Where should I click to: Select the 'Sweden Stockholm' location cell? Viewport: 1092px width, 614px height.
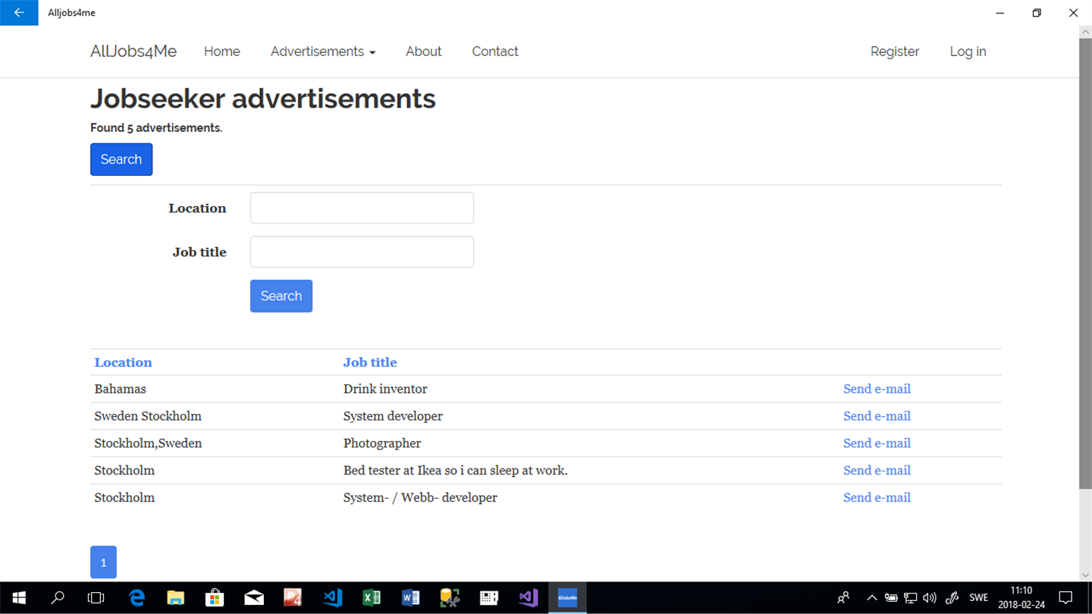click(x=148, y=416)
